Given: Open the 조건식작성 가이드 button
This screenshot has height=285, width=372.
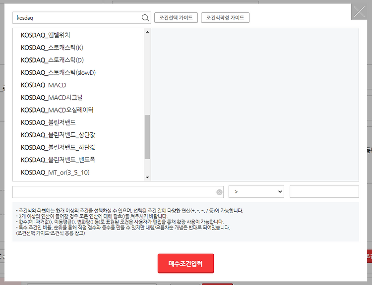Looking at the screenshot, I should tap(225, 18).
